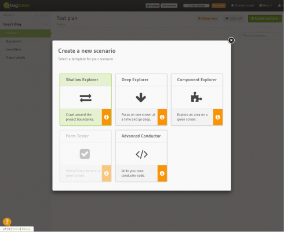Click the Start all button
284x232 pixels.
tap(234, 19)
